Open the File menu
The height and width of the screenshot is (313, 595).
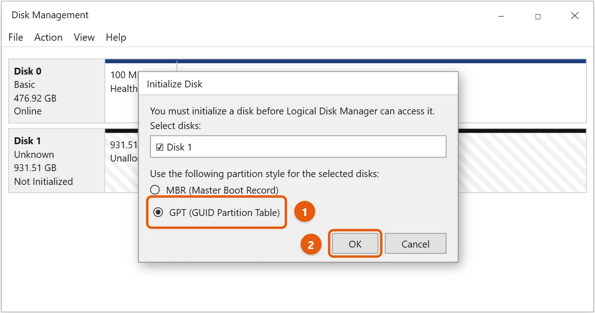click(x=16, y=38)
